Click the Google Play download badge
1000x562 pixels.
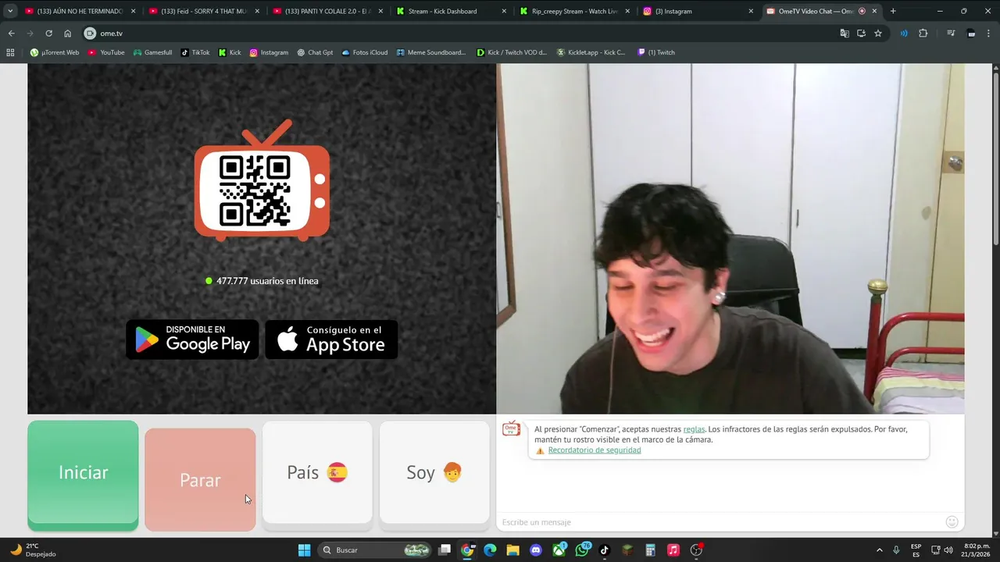tap(192, 340)
